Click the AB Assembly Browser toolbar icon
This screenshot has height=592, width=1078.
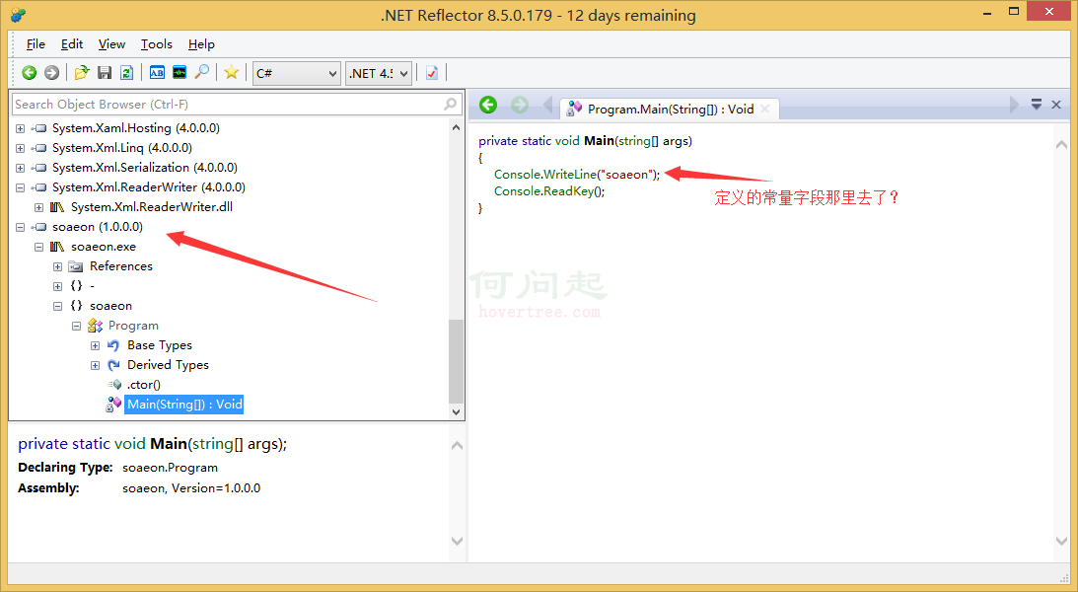click(x=157, y=72)
